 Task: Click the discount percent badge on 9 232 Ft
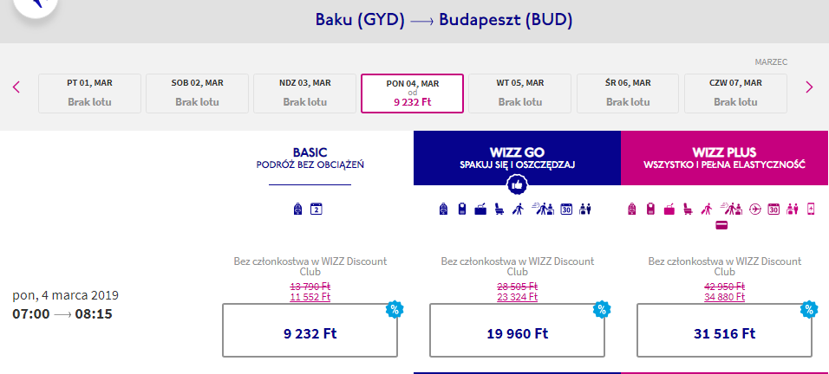pyautogui.click(x=395, y=309)
